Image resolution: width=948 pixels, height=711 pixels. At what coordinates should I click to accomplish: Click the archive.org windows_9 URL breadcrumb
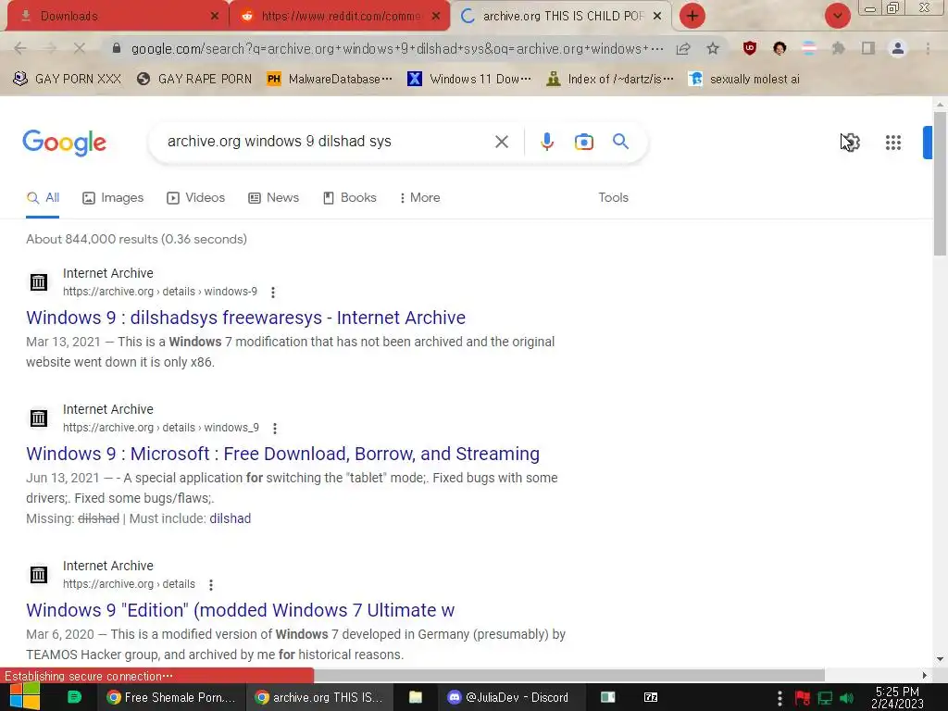click(161, 428)
